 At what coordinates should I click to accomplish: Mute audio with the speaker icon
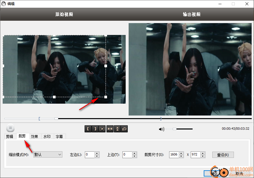point(161,129)
